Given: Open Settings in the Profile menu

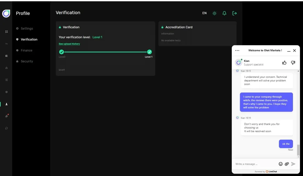Looking at the screenshot, I should click(24, 28).
